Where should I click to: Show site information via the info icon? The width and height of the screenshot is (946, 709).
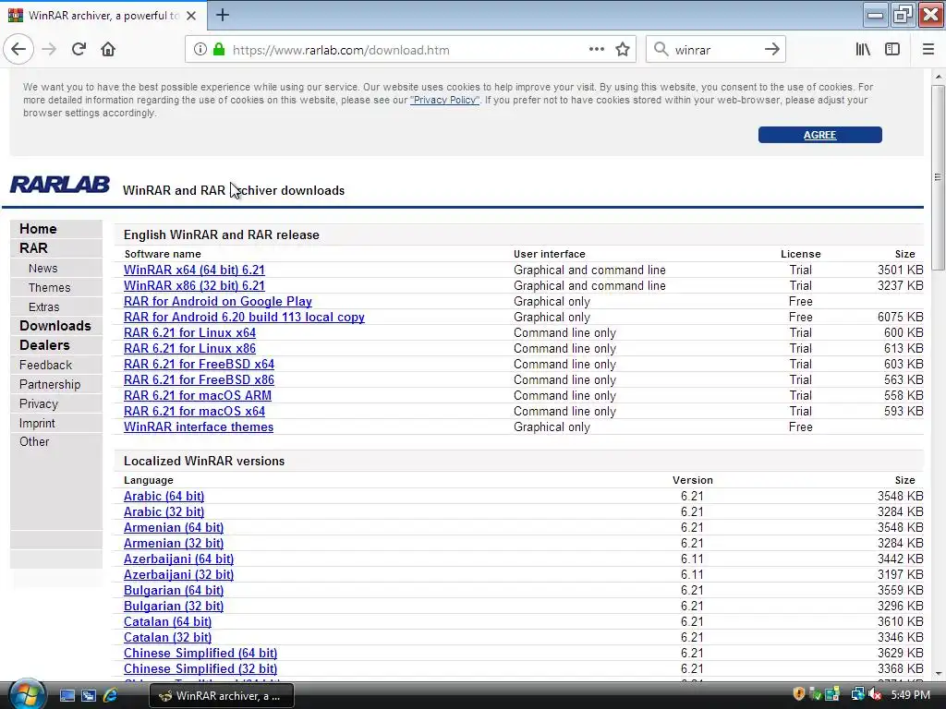click(200, 50)
